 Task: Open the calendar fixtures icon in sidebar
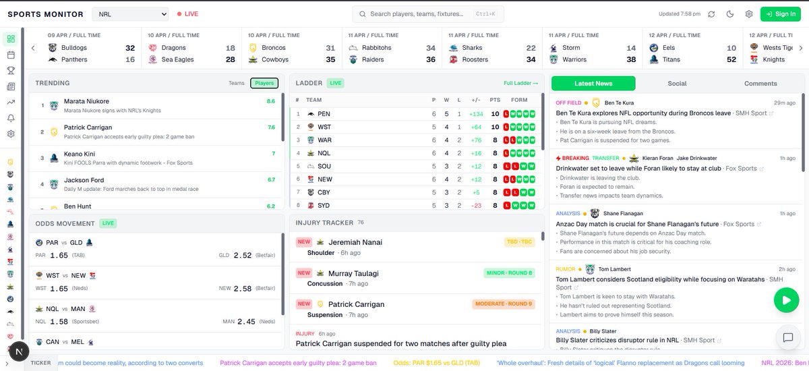point(10,55)
